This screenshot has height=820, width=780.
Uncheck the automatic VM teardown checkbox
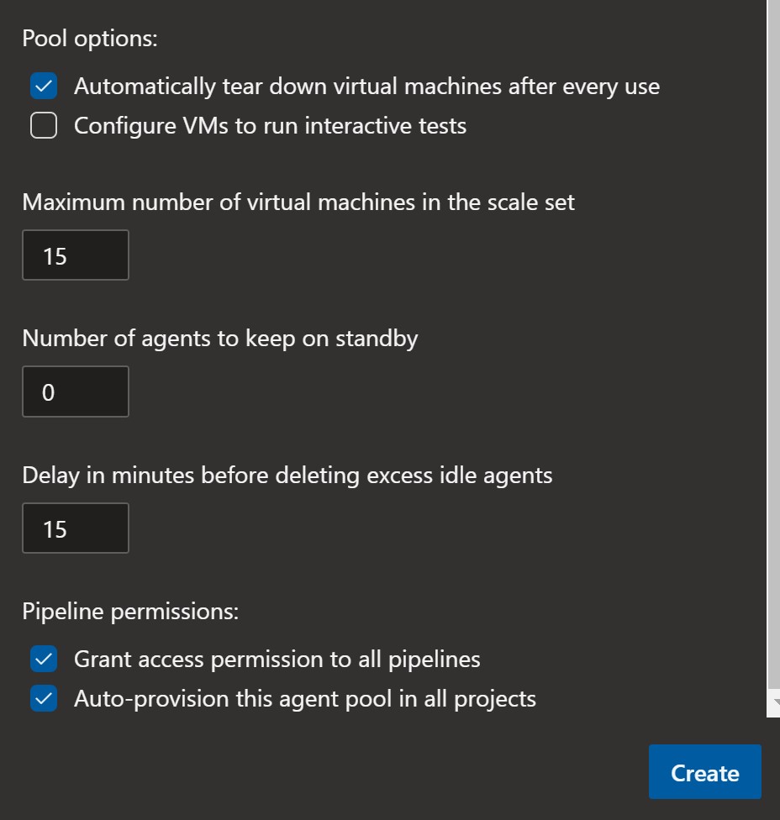[x=44, y=86]
